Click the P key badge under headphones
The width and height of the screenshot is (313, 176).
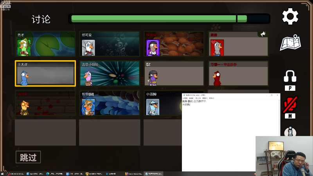[290, 88]
